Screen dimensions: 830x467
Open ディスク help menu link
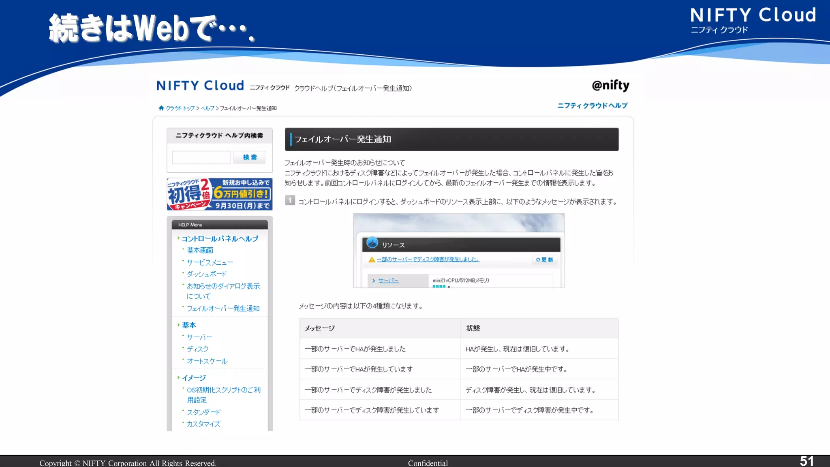point(198,349)
